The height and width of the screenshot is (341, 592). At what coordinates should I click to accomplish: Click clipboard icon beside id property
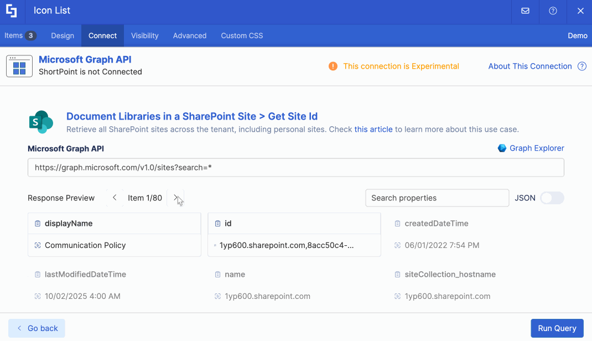217,224
